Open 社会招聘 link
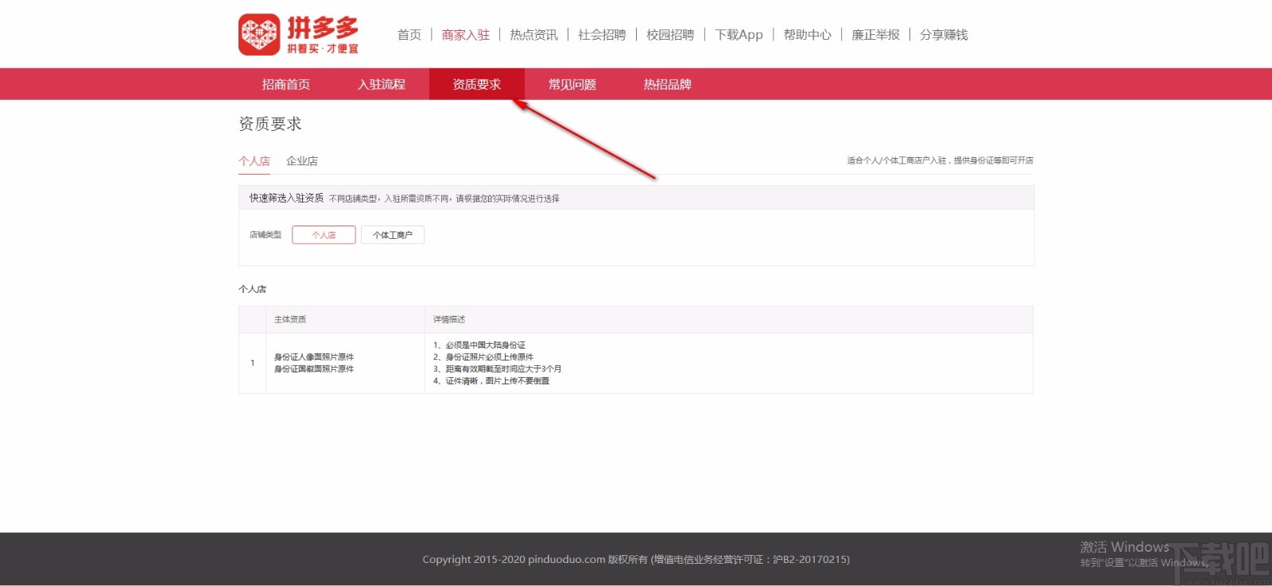1272x586 pixels. [x=602, y=35]
